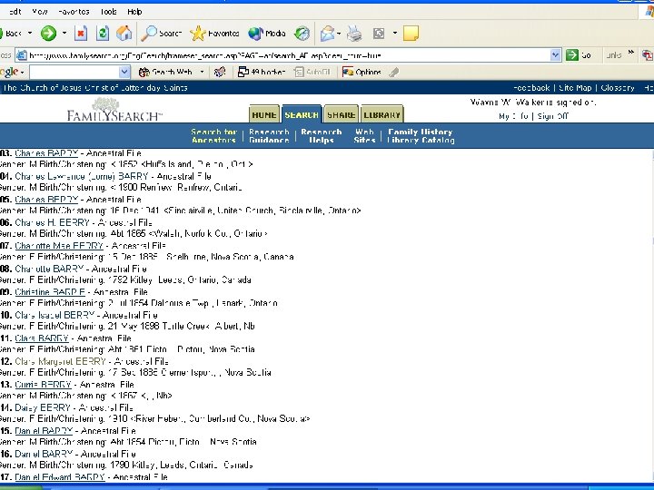
Task: Open the Favorites star button
Action: pyautogui.click(x=214, y=34)
